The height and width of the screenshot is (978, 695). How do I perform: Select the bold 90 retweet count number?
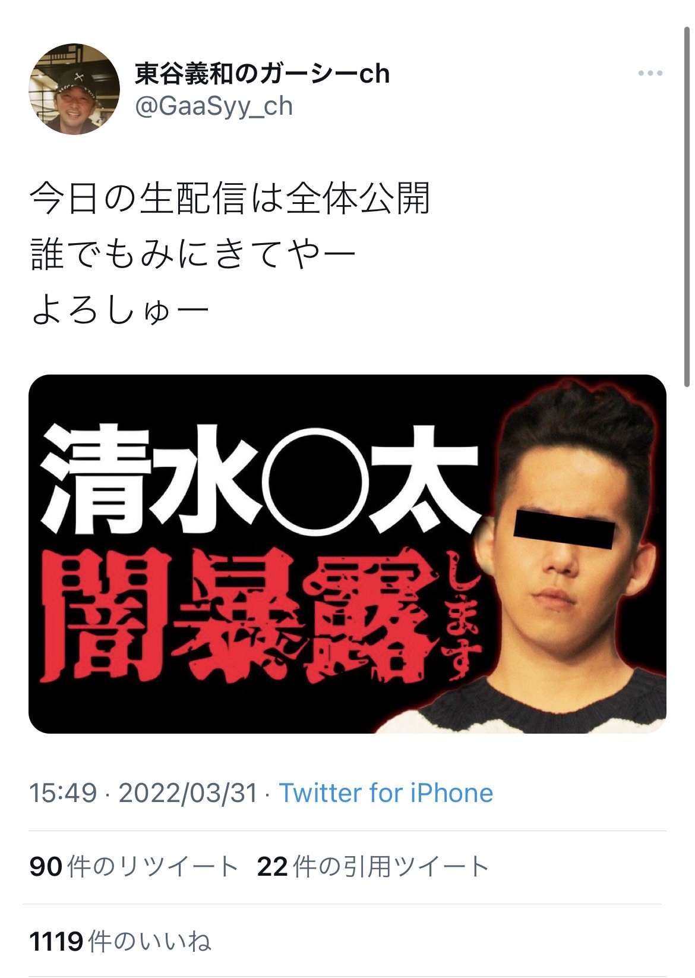(x=46, y=867)
